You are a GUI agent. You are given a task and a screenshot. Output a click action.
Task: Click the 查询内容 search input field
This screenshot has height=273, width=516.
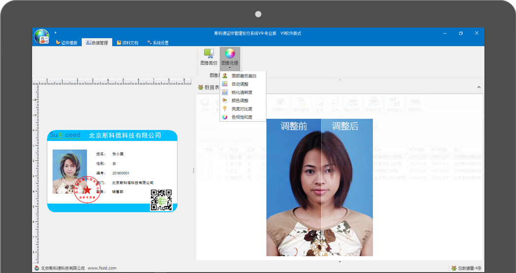tap(234, 127)
